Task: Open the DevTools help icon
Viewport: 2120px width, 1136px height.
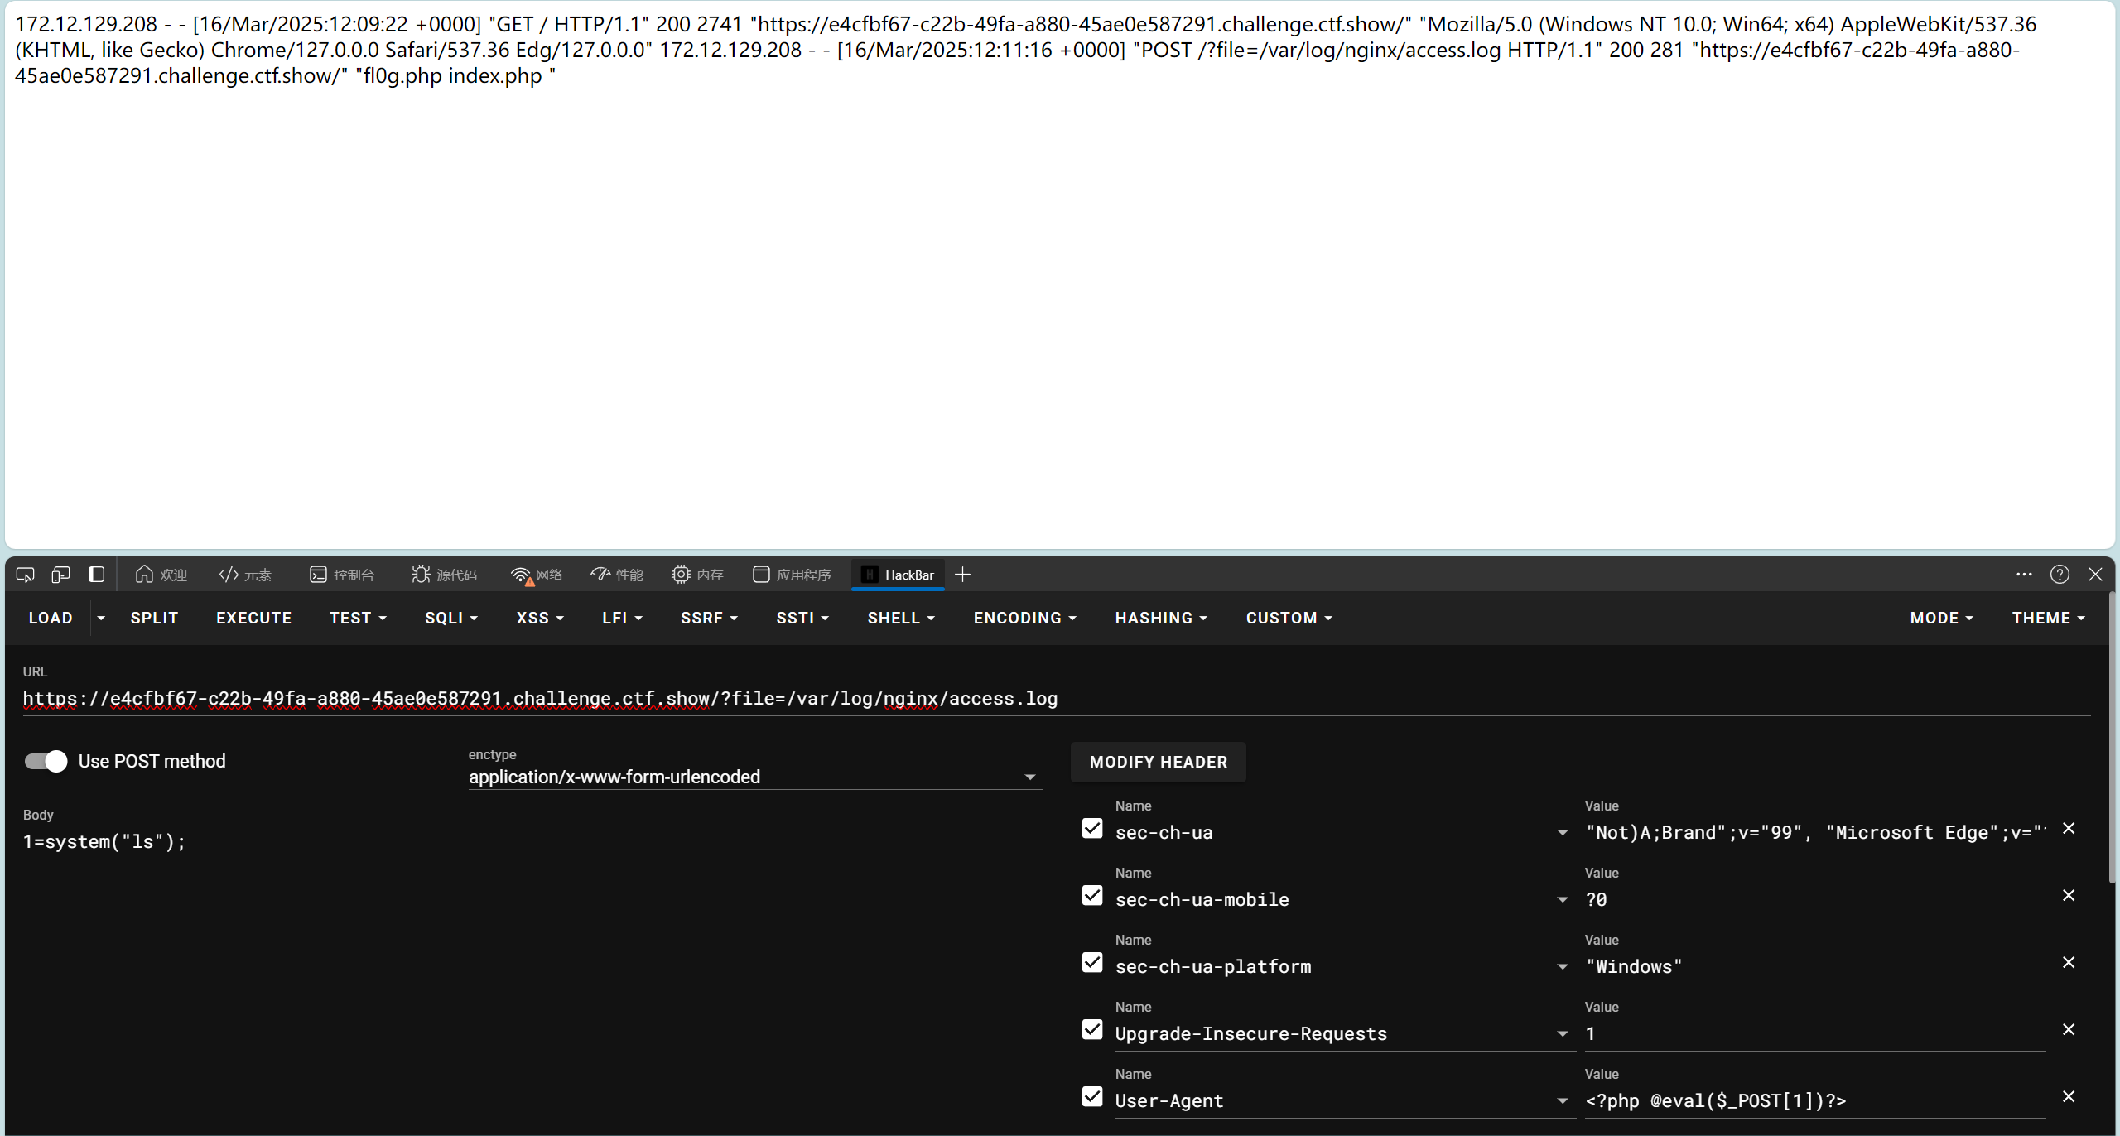Action: [x=2060, y=575]
